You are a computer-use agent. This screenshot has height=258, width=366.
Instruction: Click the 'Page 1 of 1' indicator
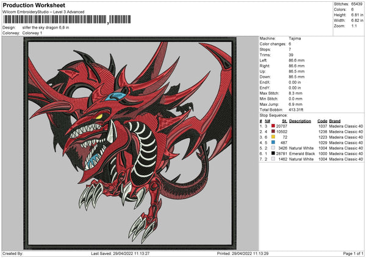pyautogui.click(x=353, y=253)
